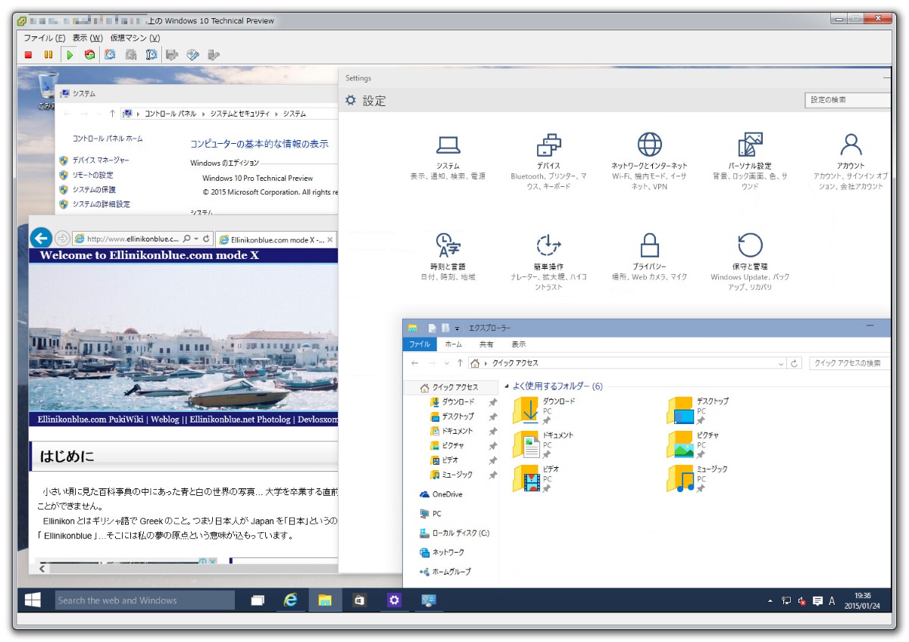Open 簡単操作 settings icon
Viewport: 909px width, 642px height.
548,245
